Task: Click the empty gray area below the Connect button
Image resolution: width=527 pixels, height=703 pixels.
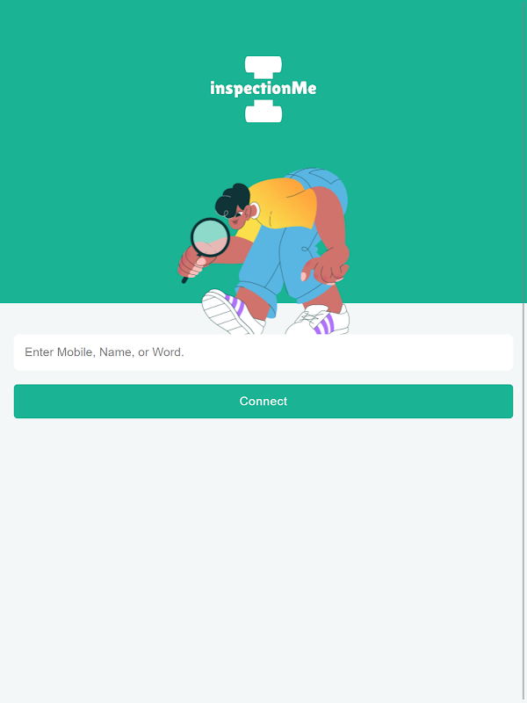Action: click(263, 561)
